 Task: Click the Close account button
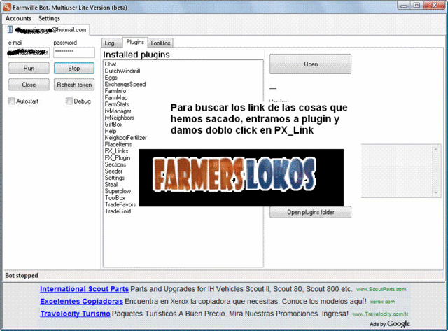(x=29, y=85)
